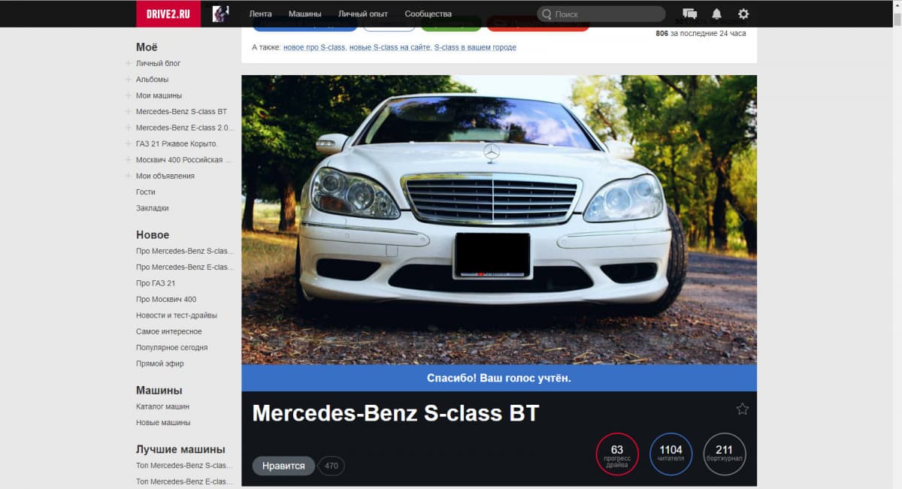
Task: Open the Сообщества menu item
Action: pos(428,14)
